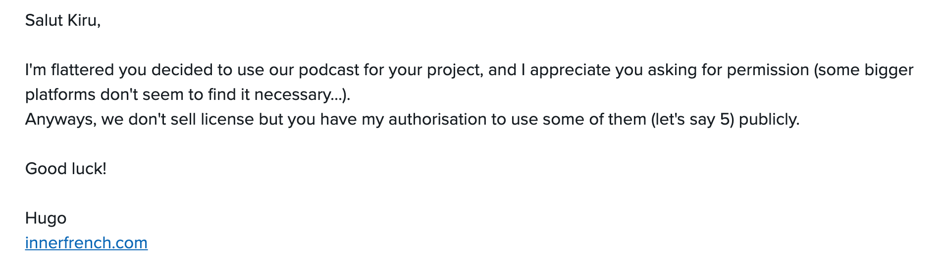Open the innerfrench.com link
Screen dimensions: 945x276
pos(86,243)
